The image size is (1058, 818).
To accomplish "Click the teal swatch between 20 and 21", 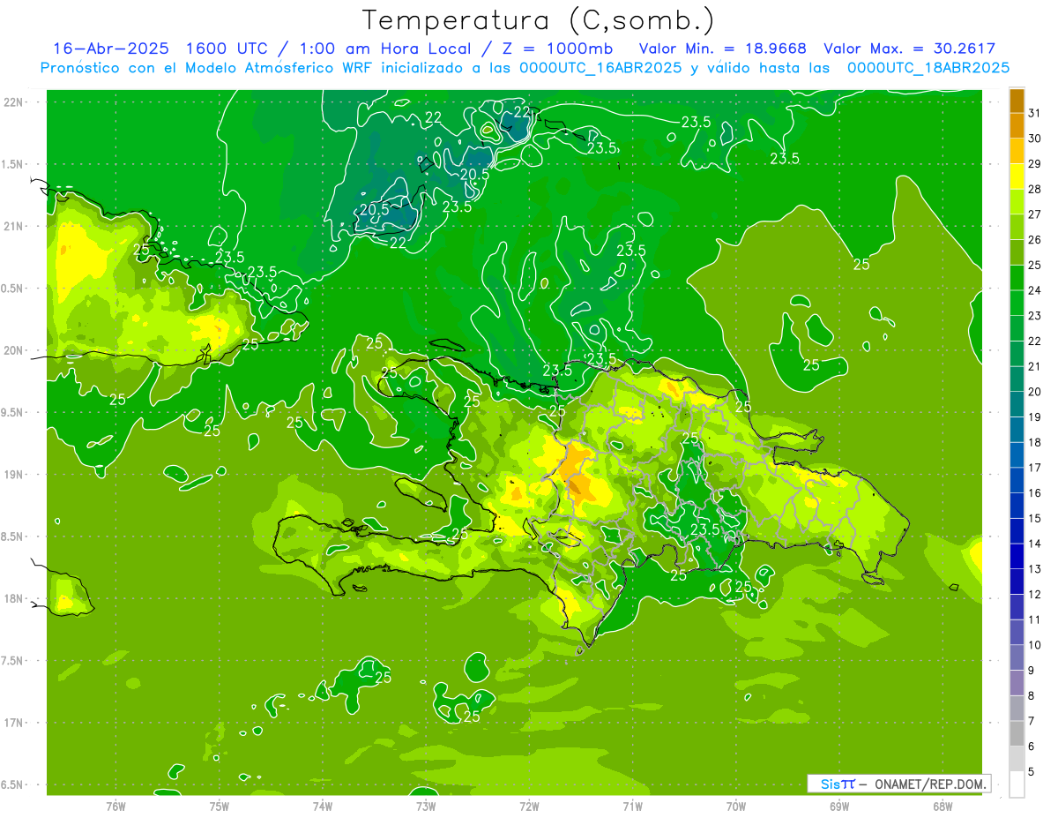I will [x=1017, y=379].
